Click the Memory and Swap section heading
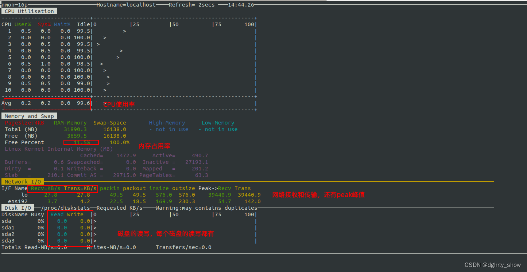The width and height of the screenshot is (527, 272). pos(29,116)
